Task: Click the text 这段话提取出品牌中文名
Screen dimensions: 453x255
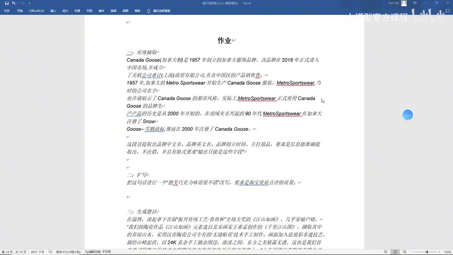Action: [155, 144]
